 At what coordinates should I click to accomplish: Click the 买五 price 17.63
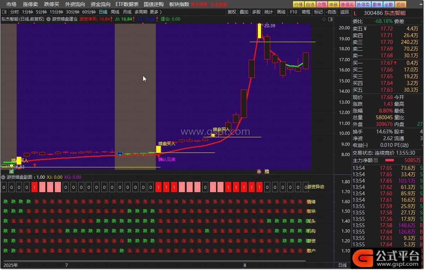pos(386,90)
